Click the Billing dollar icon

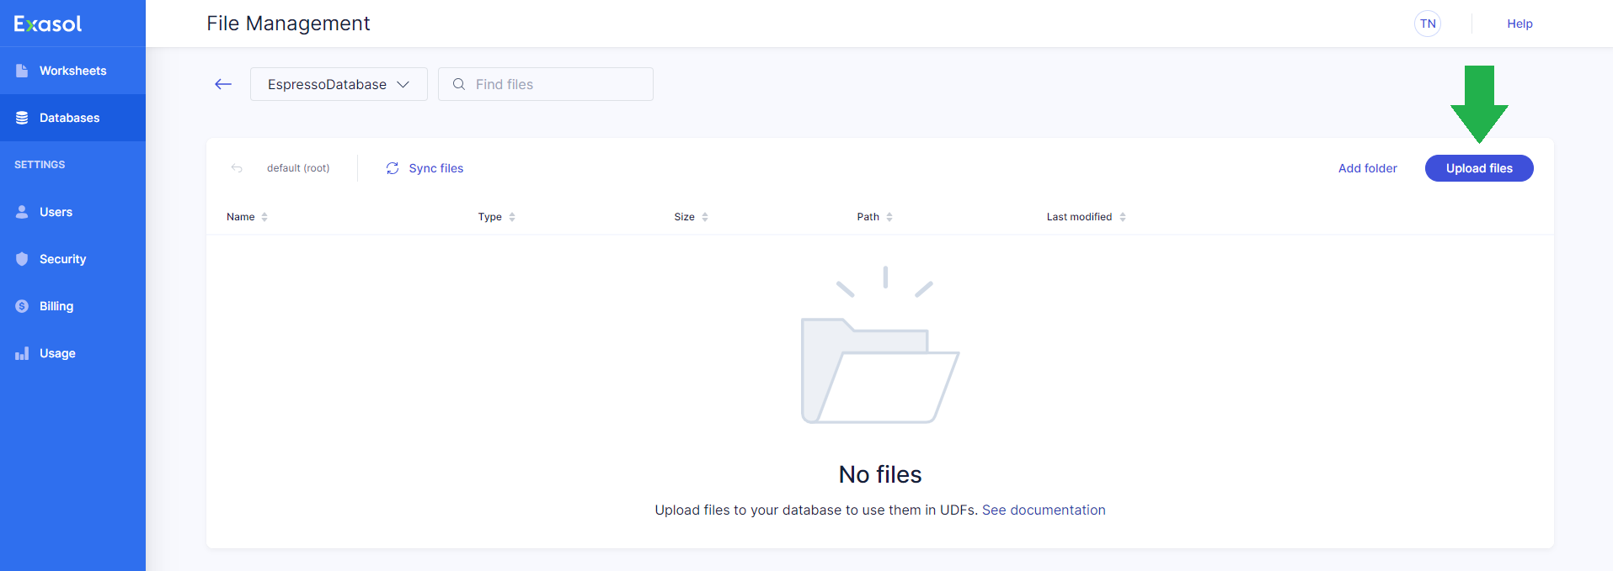[22, 306]
